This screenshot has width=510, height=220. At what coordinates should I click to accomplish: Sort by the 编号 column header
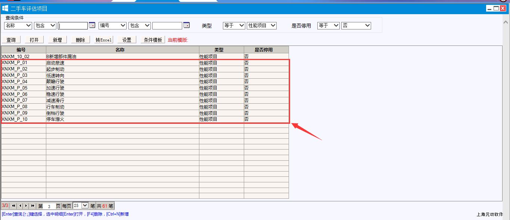pyautogui.click(x=24, y=50)
